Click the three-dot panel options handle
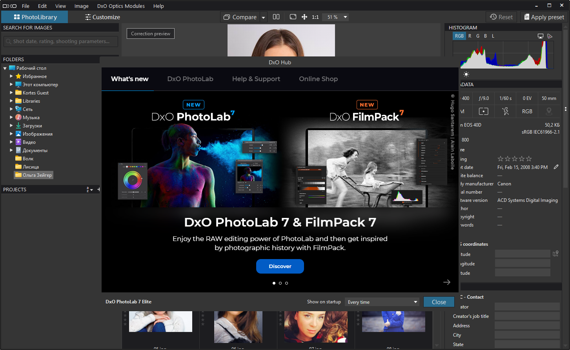Screen dimensions: 570x350 pos(565,109)
